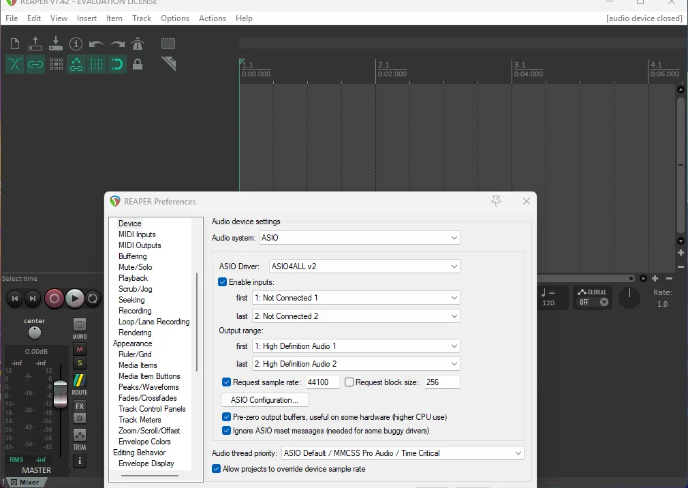Click the dashed-rectangle toolbar icon
688x488 pixels.
168,44
